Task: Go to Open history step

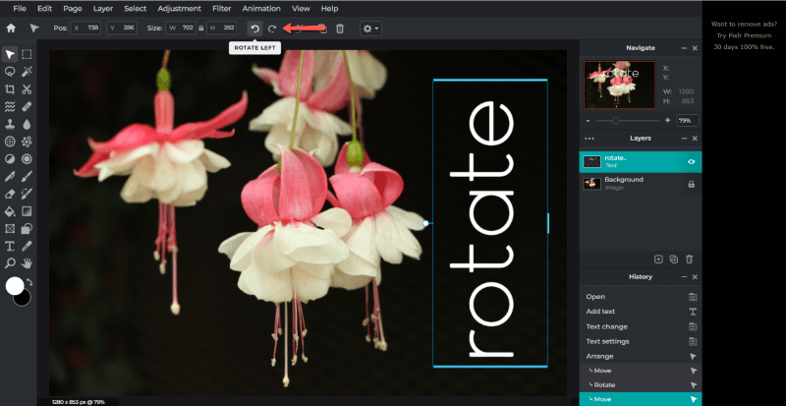Action: click(x=641, y=297)
